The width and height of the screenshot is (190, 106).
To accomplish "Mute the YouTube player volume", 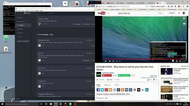I will (x=113, y=61).
